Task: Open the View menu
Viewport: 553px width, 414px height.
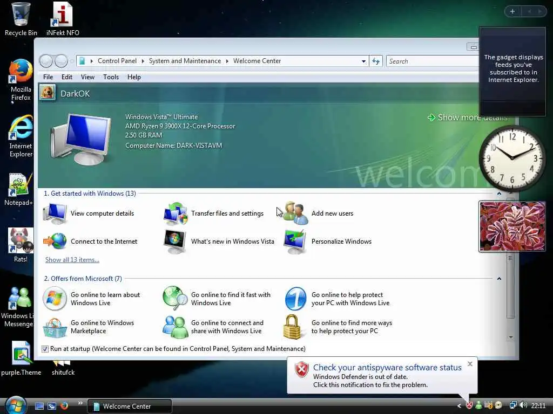Action: [87, 77]
